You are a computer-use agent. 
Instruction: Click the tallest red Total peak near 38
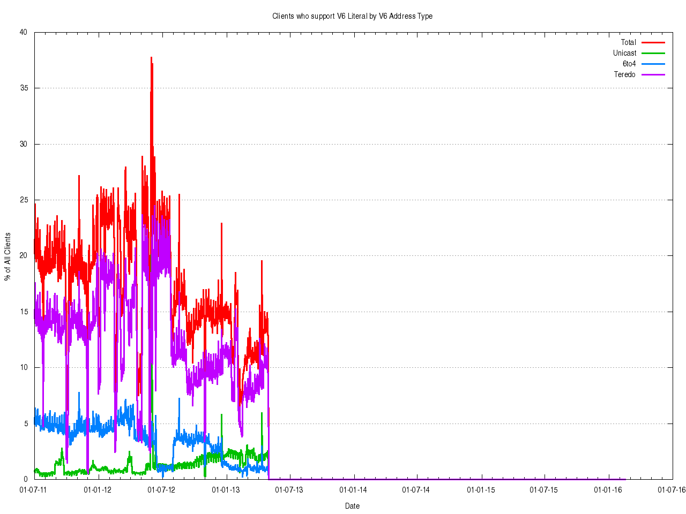click(151, 58)
